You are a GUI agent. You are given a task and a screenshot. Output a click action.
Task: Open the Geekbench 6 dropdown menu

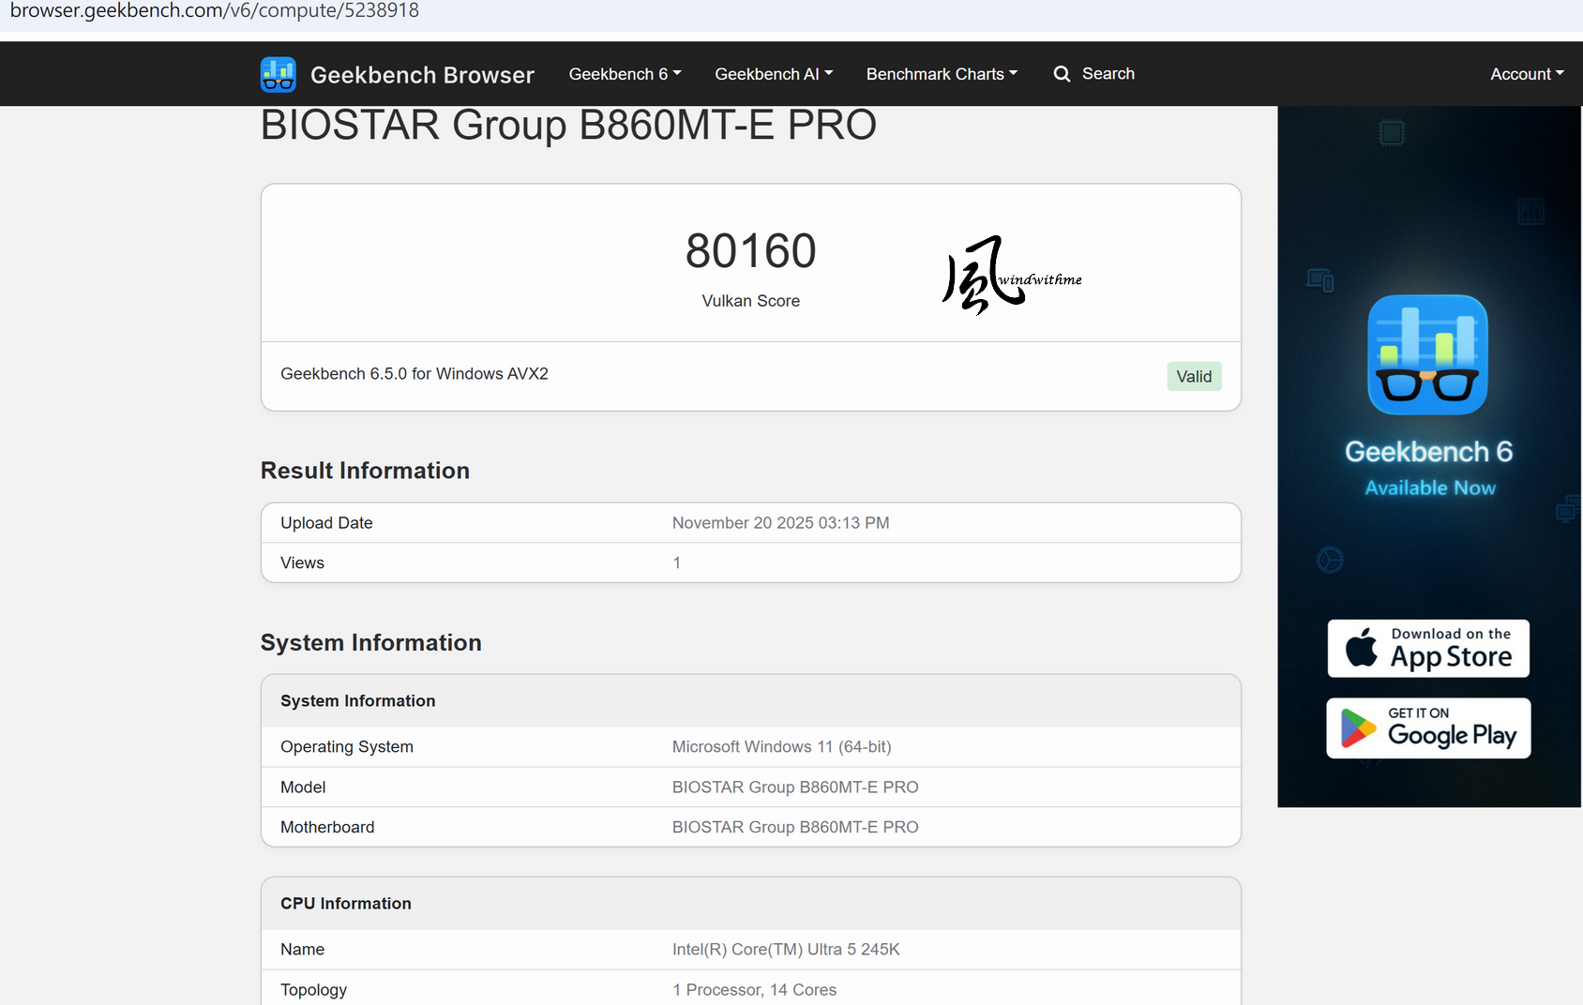(x=625, y=74)
